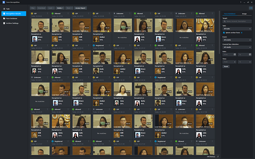Image resolution: width=255 pixels, height=159 pixels.
Task: Click the Registered status icon on 10:19:20 card
Action: pyautogui.click(x=94, y=46)
